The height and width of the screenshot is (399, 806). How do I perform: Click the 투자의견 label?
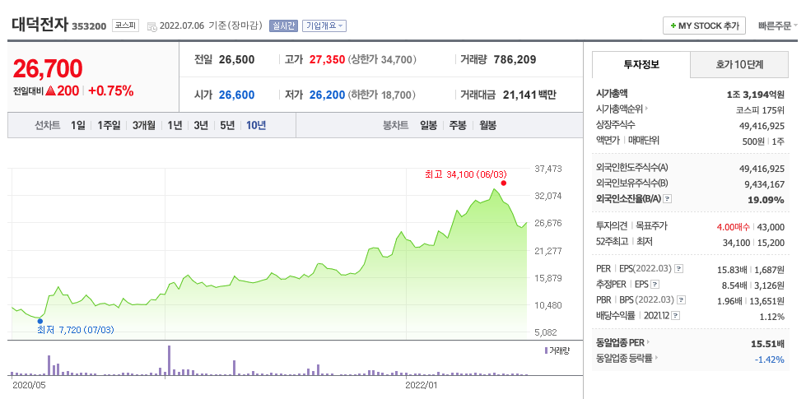click(613, 226)
